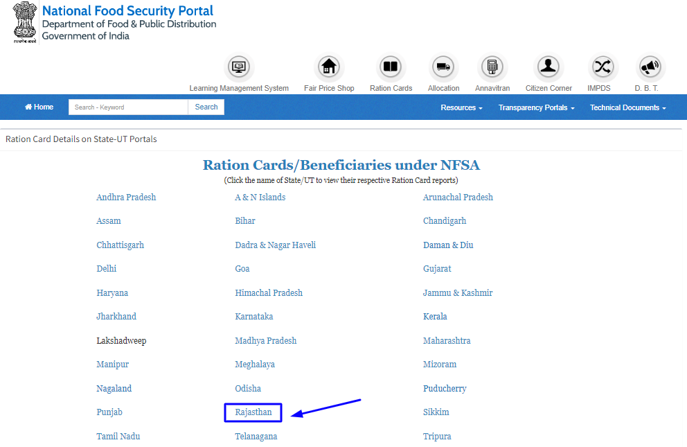Open Jammu & Kashmir link
The width and height of the screenshot is (687, 447).
(458, 292)
